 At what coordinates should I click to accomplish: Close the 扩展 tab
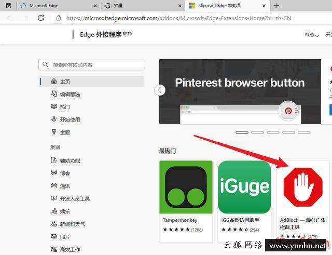[180, 6]
